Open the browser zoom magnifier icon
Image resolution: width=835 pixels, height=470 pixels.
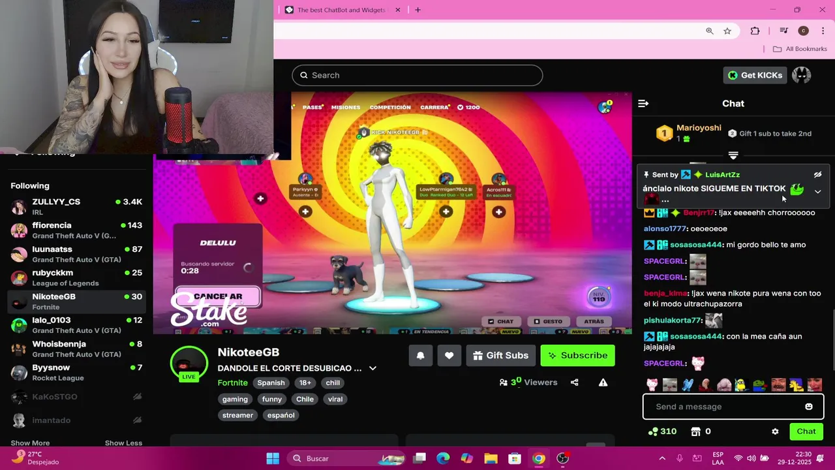tap(709, 31)
